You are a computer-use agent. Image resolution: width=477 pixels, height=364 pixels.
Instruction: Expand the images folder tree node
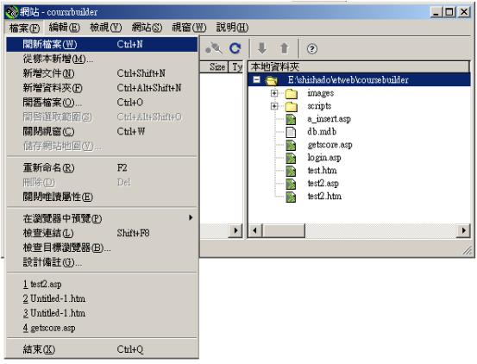click(x=274, y=93)
